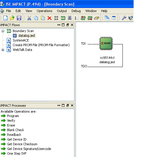Open the Window menu

(91, 11)
